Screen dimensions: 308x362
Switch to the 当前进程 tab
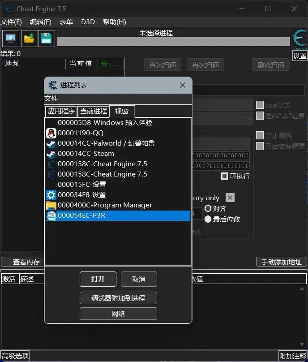[94, 111]
